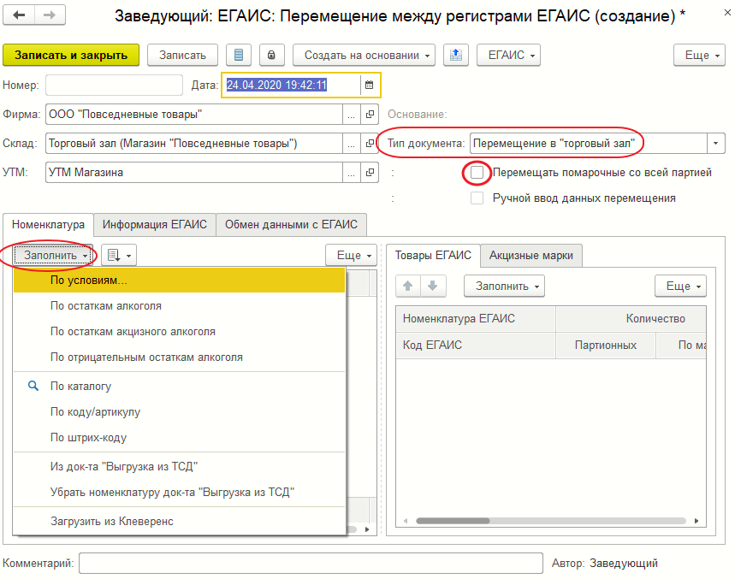Select По остаткам акцизного алкоголя
This screenshot has width=735, height=579.
[x=133, y=331]
